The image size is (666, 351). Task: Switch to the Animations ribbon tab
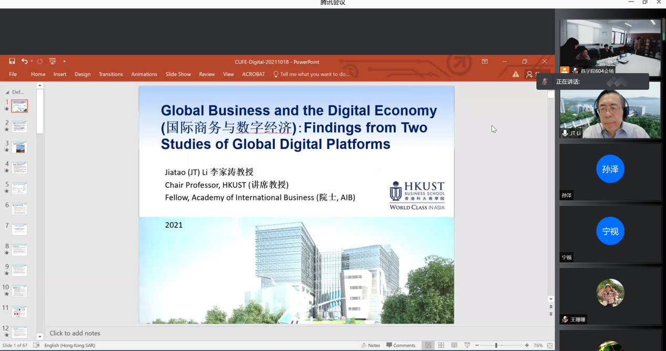(x=144, y=74)
